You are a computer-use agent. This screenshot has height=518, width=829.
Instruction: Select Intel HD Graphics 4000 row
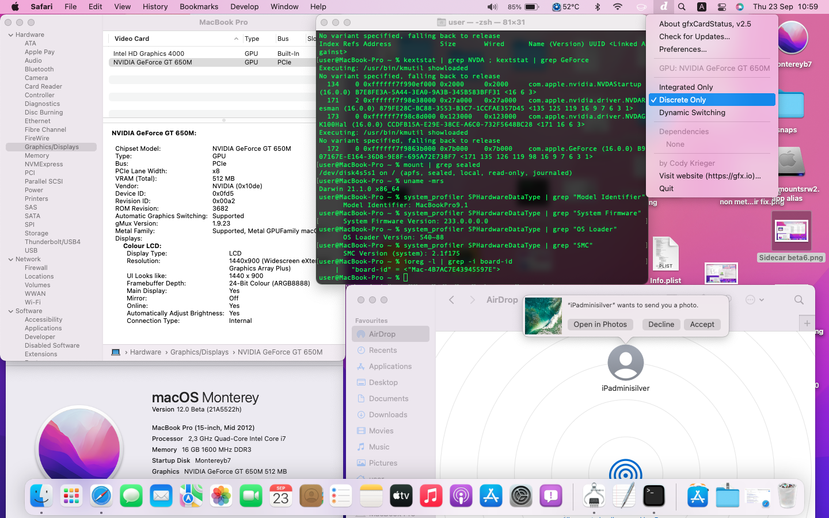tap(149, 54)
